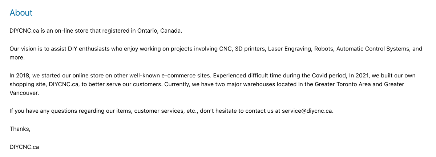Click the DIYCNC.ca signature below Thanks
The image size is (436, 157).
(24, 147)
